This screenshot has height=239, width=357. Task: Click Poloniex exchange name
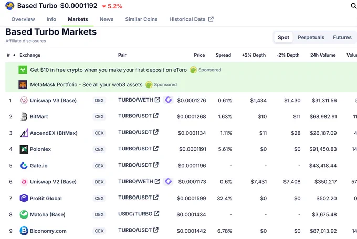40,149
